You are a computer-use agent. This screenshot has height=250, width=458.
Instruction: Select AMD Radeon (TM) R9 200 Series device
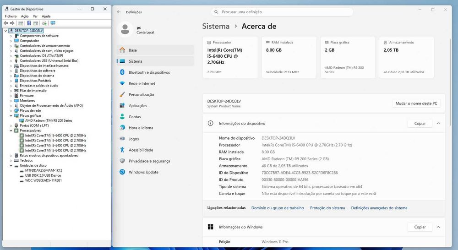[49, 120]
